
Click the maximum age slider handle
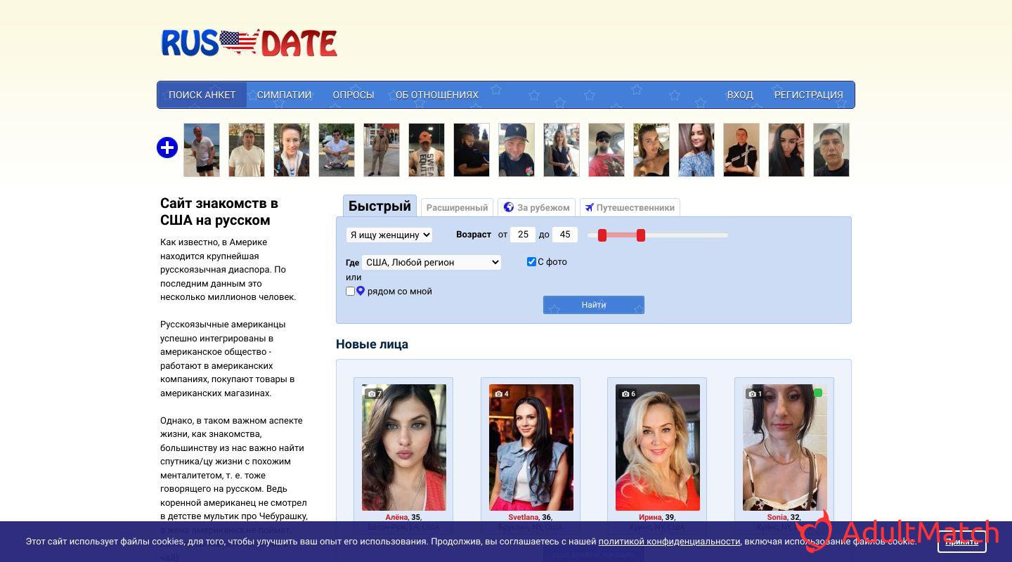[x=641, y=235]
